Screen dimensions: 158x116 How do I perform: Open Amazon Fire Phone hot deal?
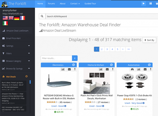[14, 98]
